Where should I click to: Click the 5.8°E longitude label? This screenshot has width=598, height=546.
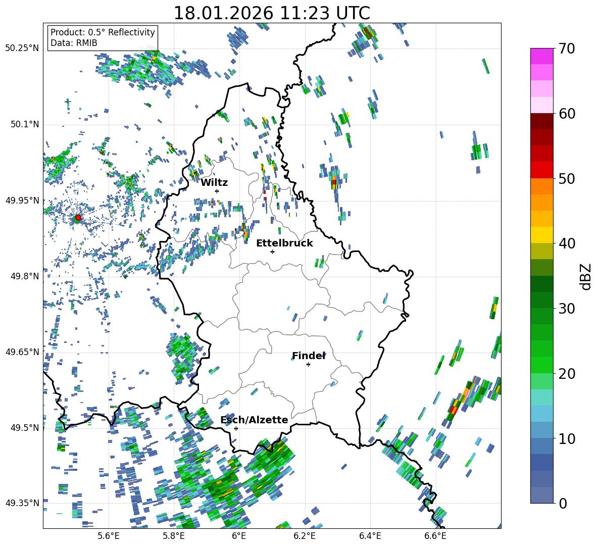pos(174,536)
